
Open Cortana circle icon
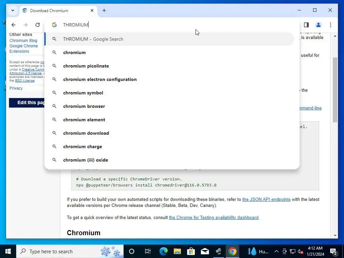132,251
